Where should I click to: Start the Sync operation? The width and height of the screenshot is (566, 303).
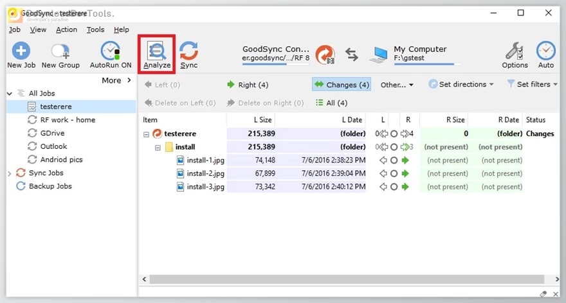click(189, 55)
